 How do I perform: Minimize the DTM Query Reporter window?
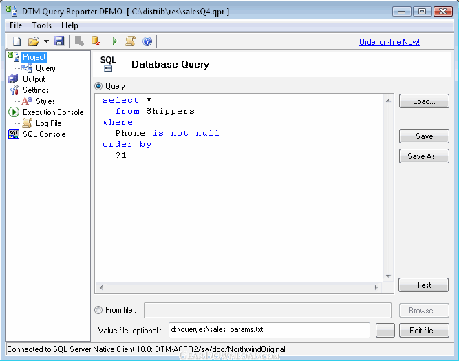coord(402,12)
